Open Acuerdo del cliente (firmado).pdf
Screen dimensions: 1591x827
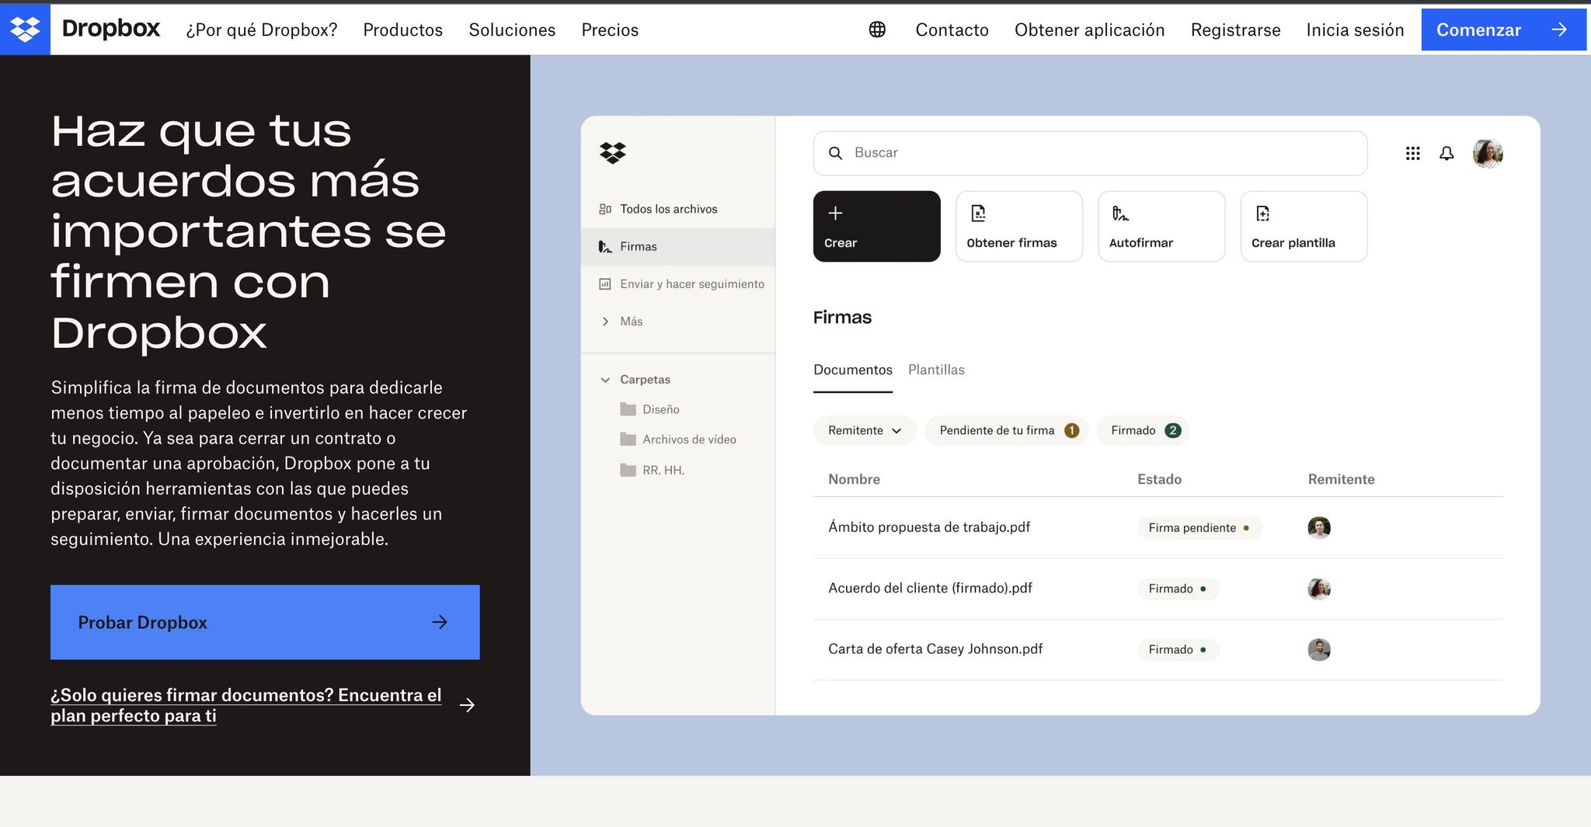coord(930,588)
